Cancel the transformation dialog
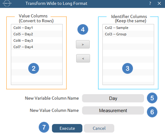 (99, 128)
